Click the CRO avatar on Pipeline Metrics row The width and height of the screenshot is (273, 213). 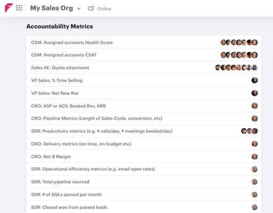coord(254,119)
